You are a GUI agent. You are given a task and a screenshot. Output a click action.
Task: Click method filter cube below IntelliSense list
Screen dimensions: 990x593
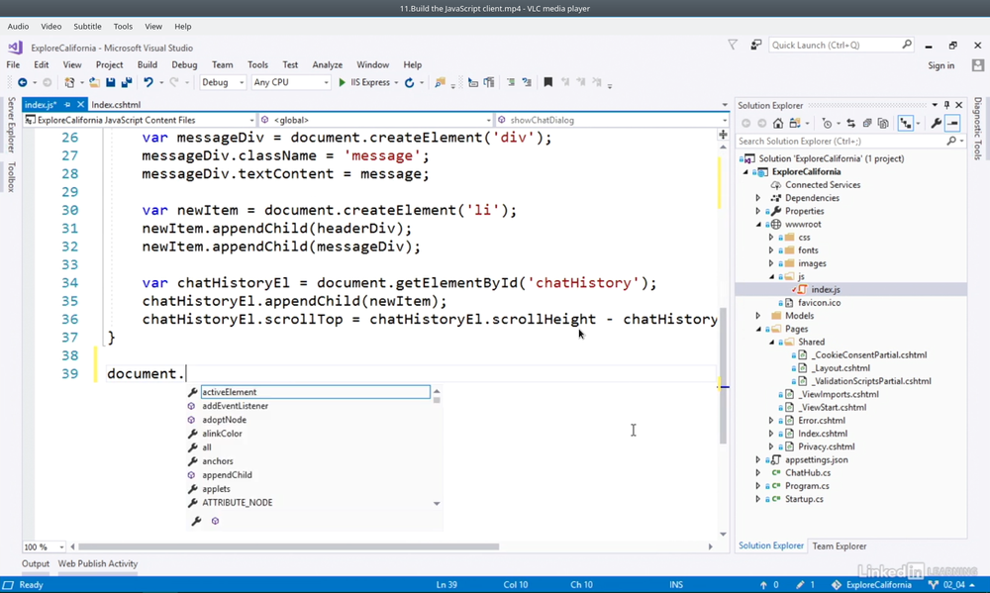pyautogui.click(x=215, y=521)
